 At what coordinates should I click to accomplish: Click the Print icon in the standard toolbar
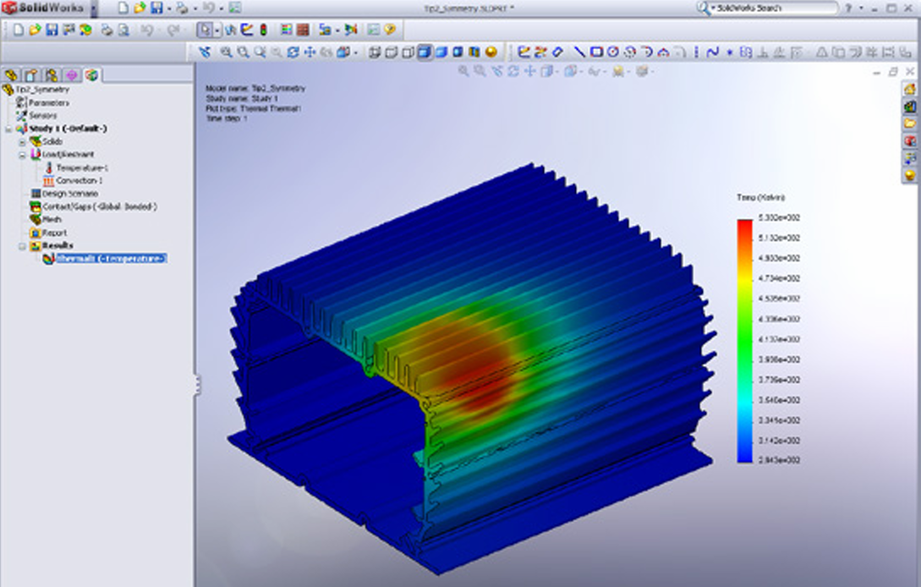point(107,30)
